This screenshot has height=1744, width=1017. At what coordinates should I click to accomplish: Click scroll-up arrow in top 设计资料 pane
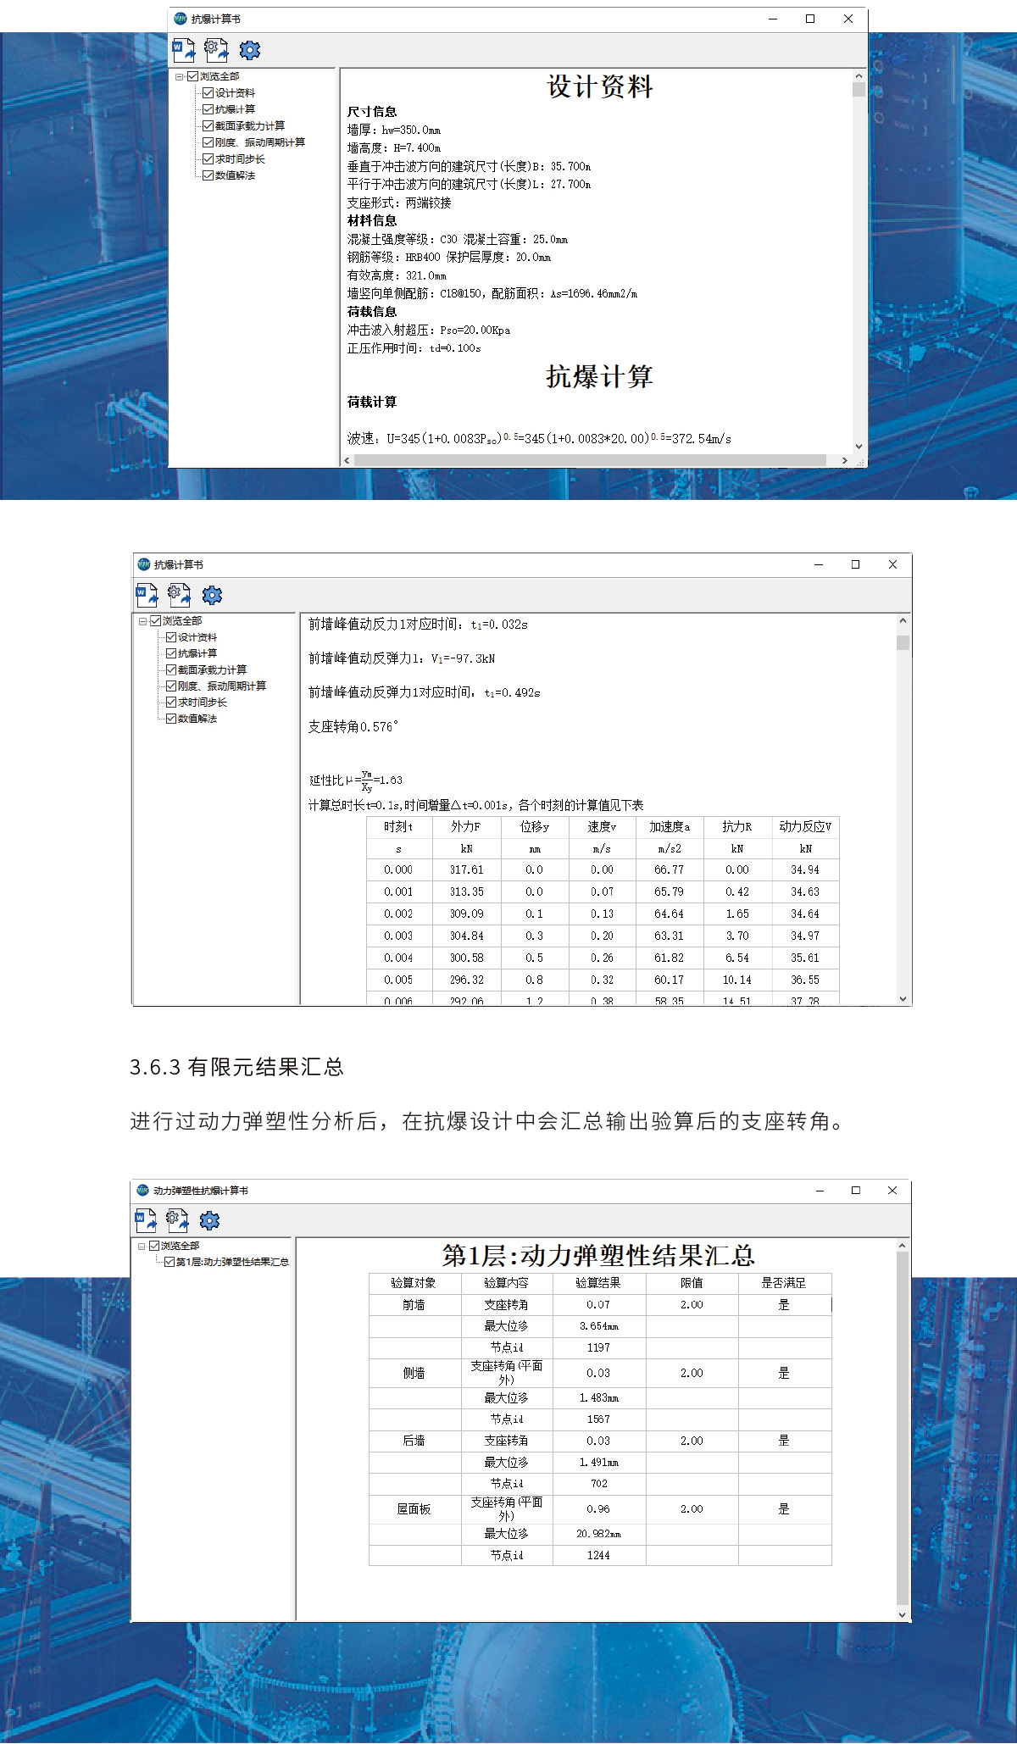pyautogui.click(x=859, y=76)
